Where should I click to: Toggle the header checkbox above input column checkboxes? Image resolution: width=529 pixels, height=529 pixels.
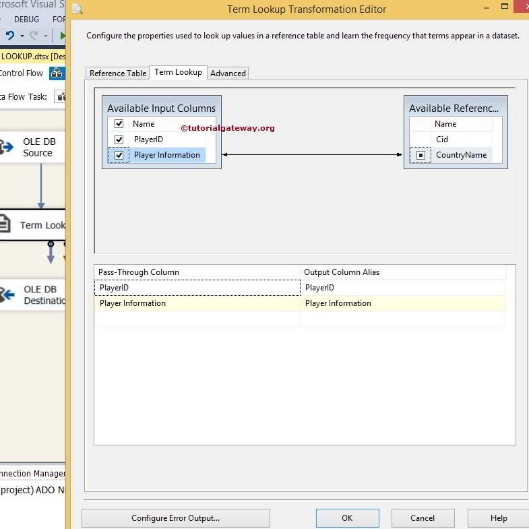pyautogui.click(x=119, y=124)
